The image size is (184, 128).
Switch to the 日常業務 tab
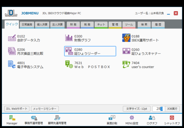click(x=27, y=25)
